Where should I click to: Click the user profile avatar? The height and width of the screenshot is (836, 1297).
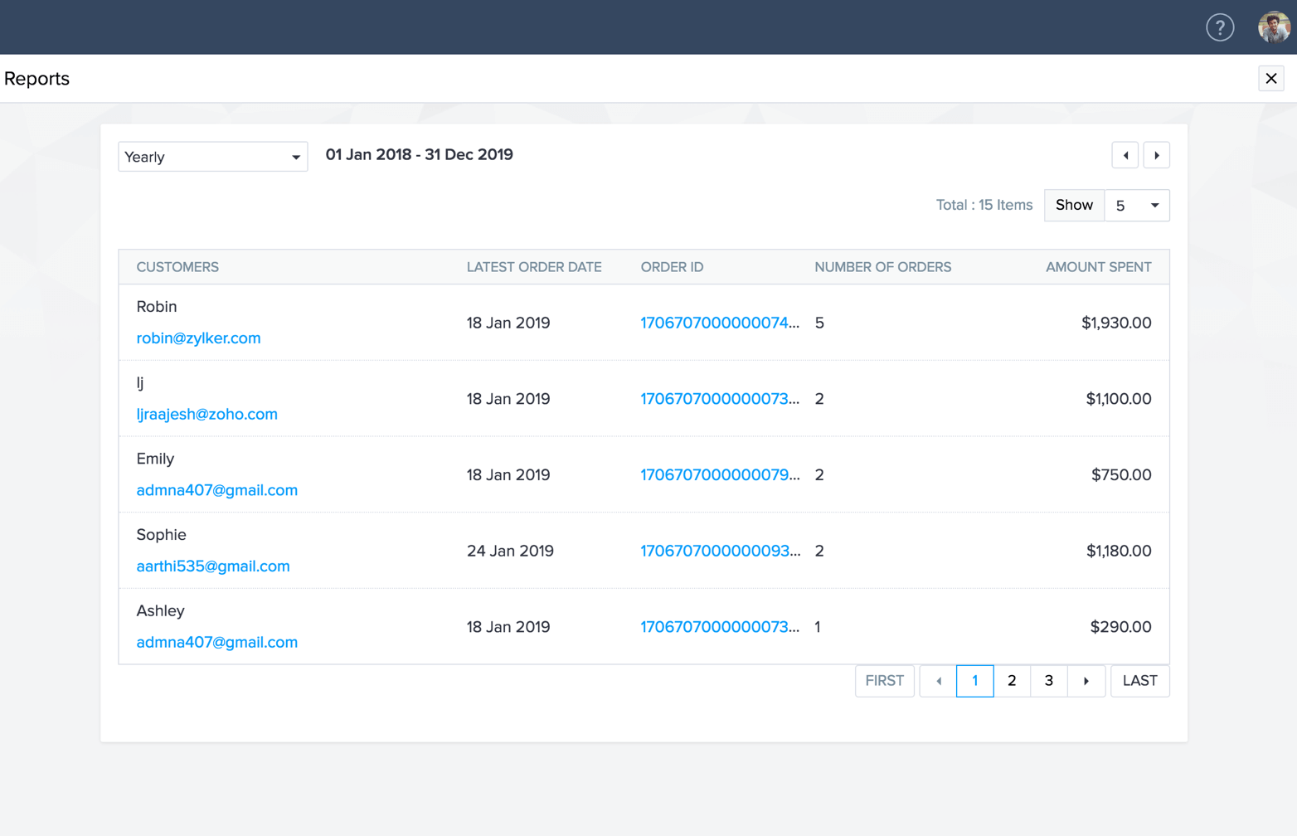[x=1273, y=27]
